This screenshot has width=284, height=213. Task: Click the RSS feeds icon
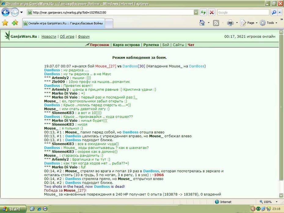click(x=216, y=23)
